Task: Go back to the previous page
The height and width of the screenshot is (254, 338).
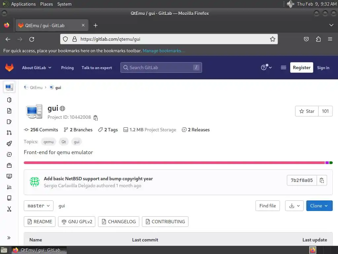Action: click(8, 39)
